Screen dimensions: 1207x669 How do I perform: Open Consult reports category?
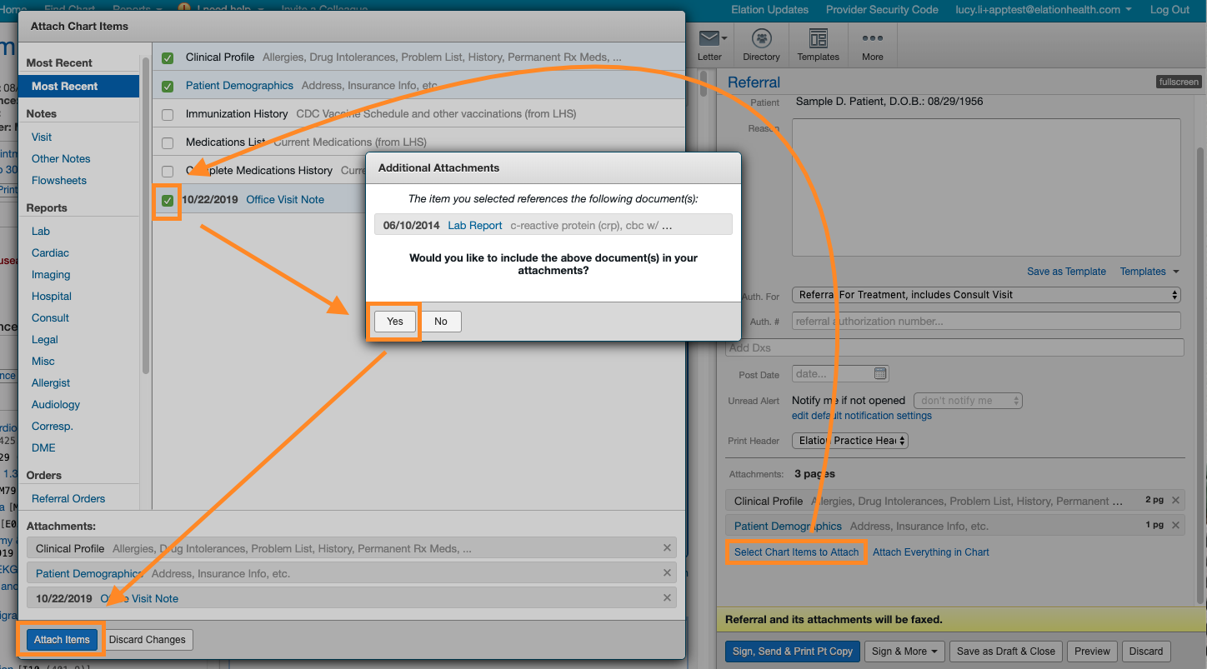point(50,317)
